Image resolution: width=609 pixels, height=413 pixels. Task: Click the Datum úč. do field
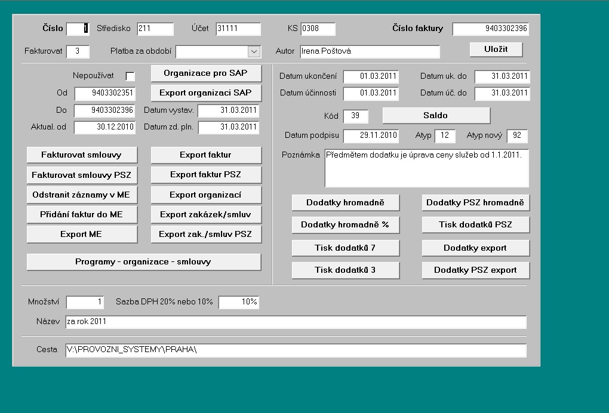[x=502, y=94]
